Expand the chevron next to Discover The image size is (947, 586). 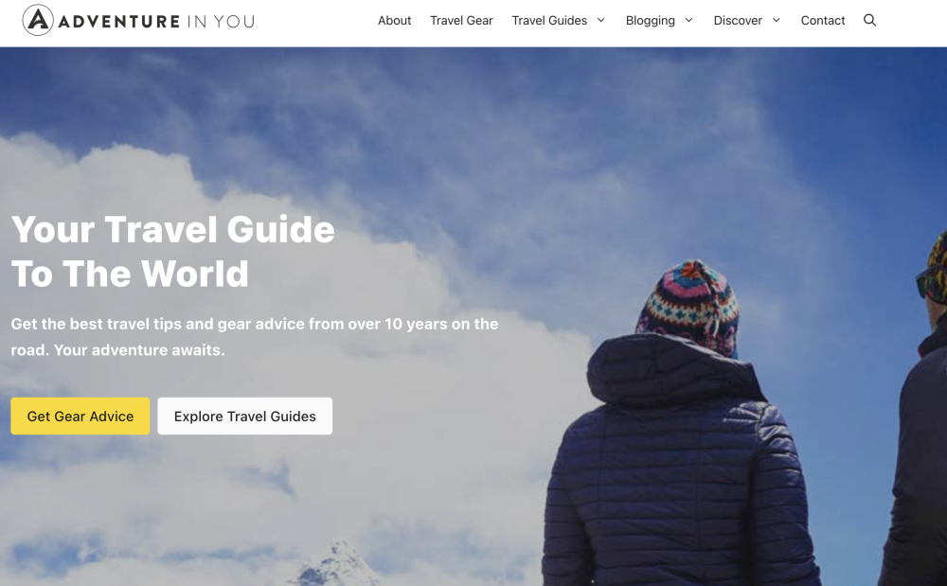tap(777, 20)
